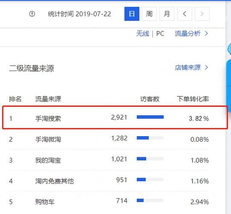Screen dimensions: 231x214
Task: Switch to the 月 (month) period
Action: click(167, 14)
